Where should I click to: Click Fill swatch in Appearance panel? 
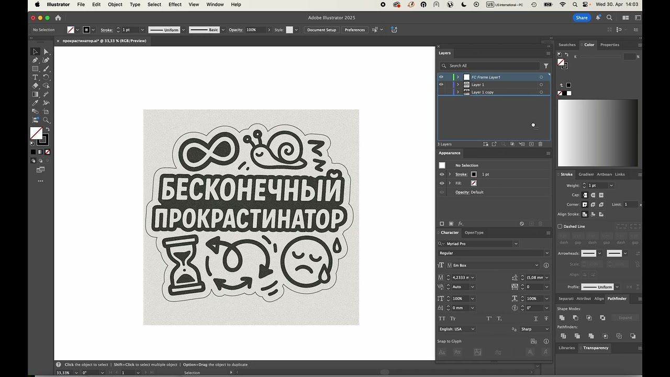(474, 183)
